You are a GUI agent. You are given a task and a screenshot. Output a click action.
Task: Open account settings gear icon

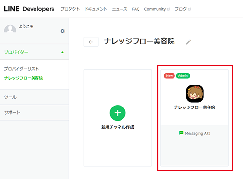point(63,31)
